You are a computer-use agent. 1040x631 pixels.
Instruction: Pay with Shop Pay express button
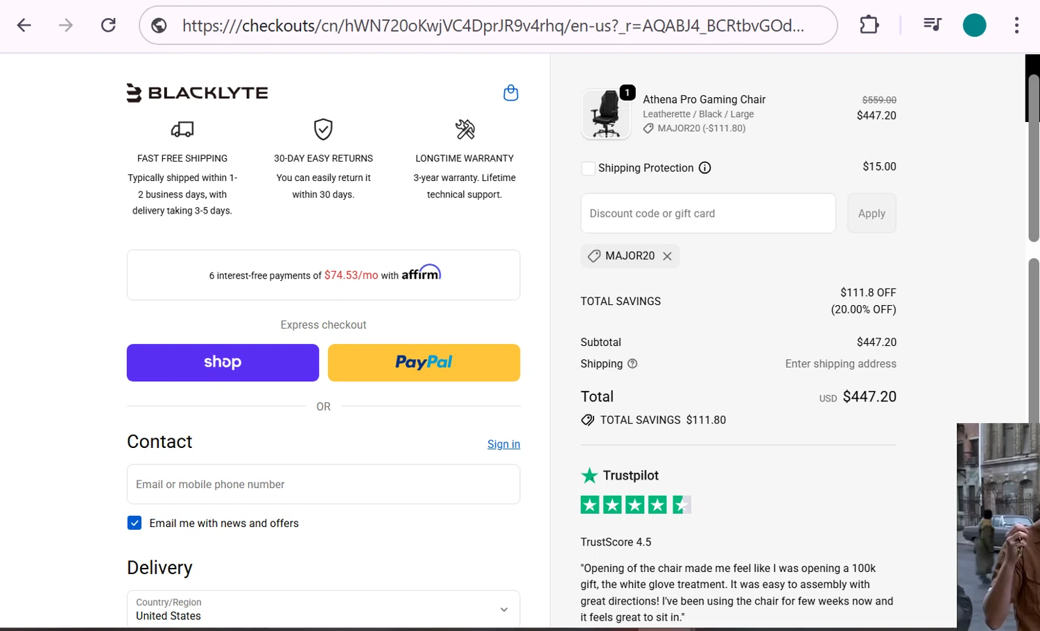[x=223, y=363]
